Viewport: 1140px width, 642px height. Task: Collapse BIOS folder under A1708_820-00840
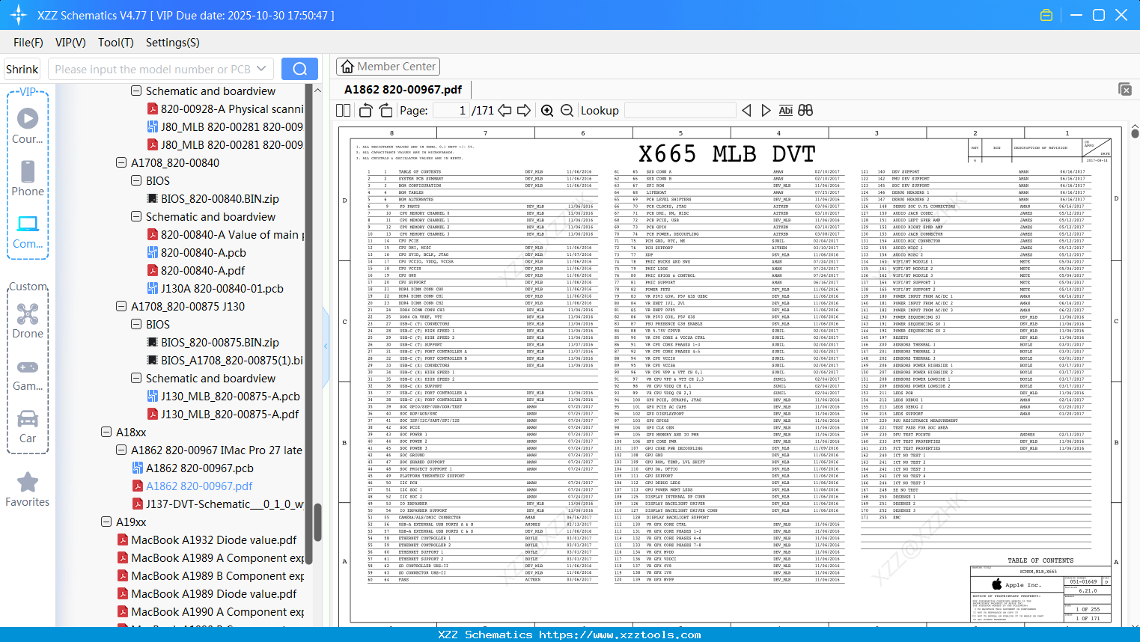click(x=136, y=180)
